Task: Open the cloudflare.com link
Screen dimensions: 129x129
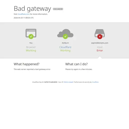Action: tap(23, 14)
